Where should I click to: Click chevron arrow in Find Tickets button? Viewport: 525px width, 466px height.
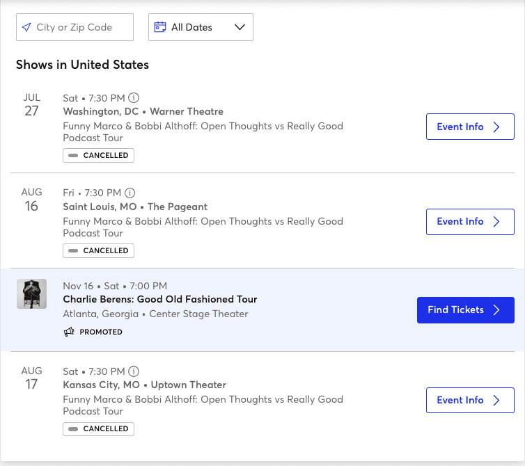click(x=496, y=310)
